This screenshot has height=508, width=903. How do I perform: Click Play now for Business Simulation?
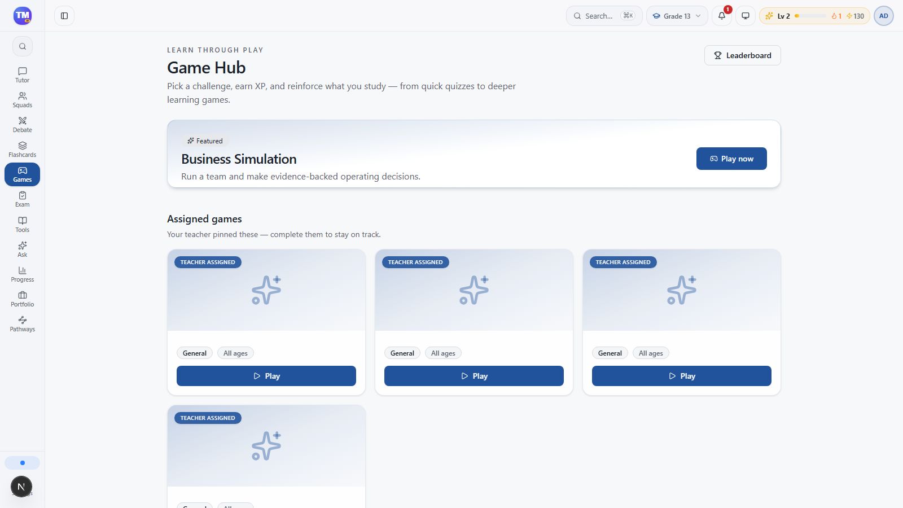(731, 159)
